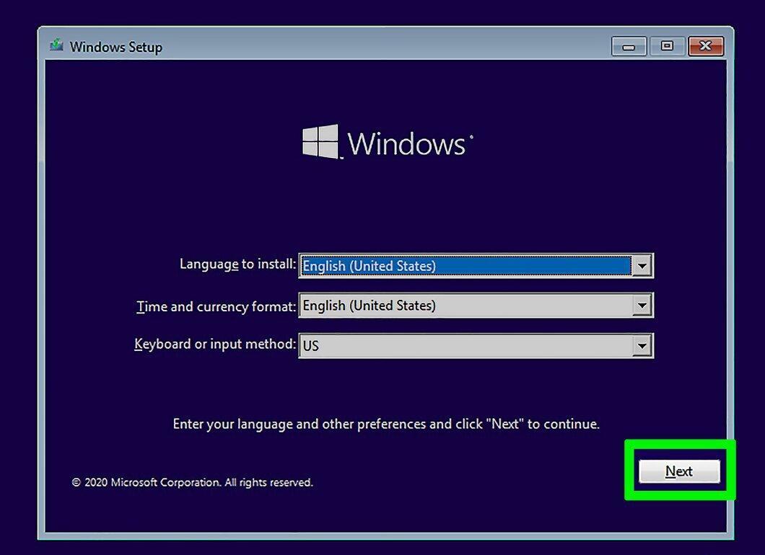Select the highlighted English (United States) language field
The image size is (765, 555).
pyautogui.click(x=465, y=266)
